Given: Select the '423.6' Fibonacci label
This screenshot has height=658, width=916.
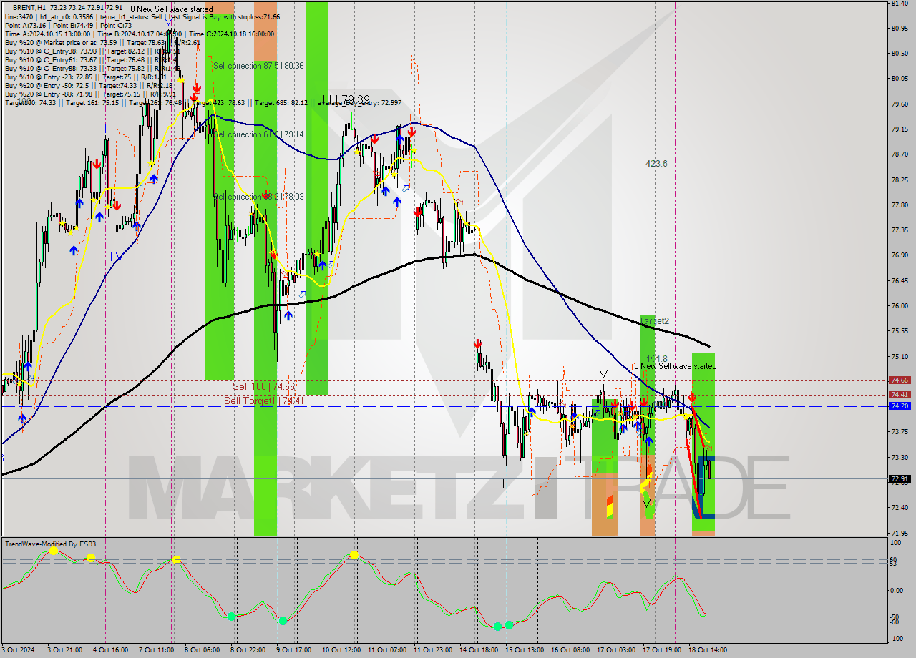Looking at the screenshot, I should click(656, 164).
